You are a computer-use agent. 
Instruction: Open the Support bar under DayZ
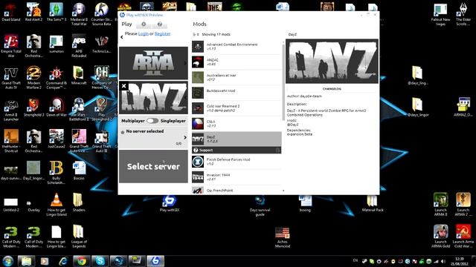[237, 150]
